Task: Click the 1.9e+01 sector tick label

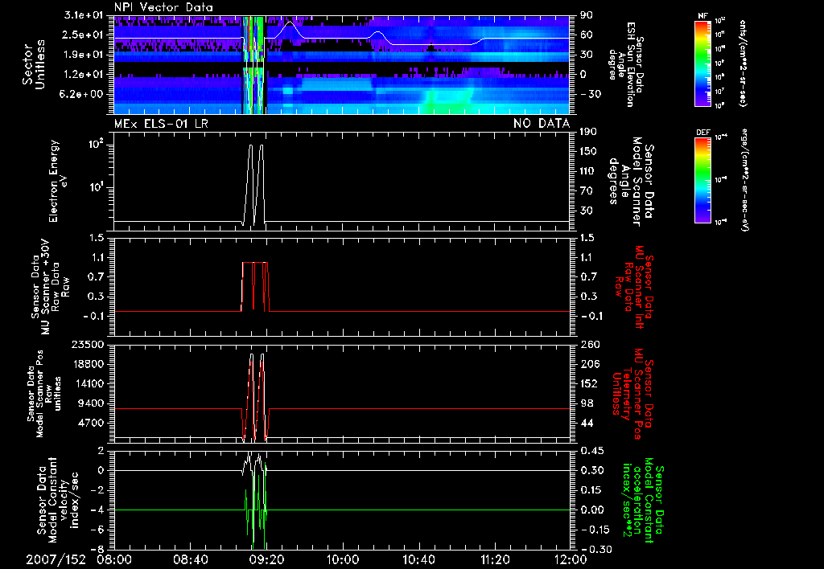Action: 83,55
